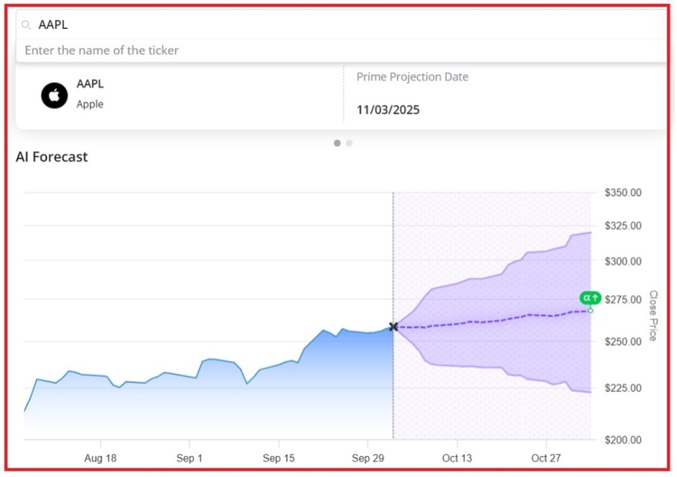677x477 pixels.
Task: Click the green alpha-up forecast badge
Action: [590, 298]
